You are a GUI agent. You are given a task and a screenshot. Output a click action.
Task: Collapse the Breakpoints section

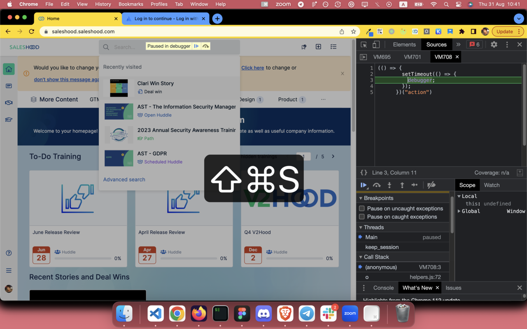(x=403, y=198)
